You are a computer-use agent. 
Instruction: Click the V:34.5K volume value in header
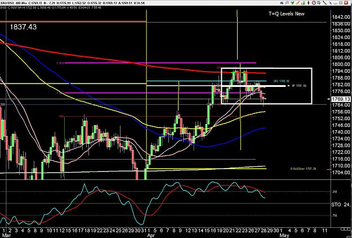(x=140, y=3)
